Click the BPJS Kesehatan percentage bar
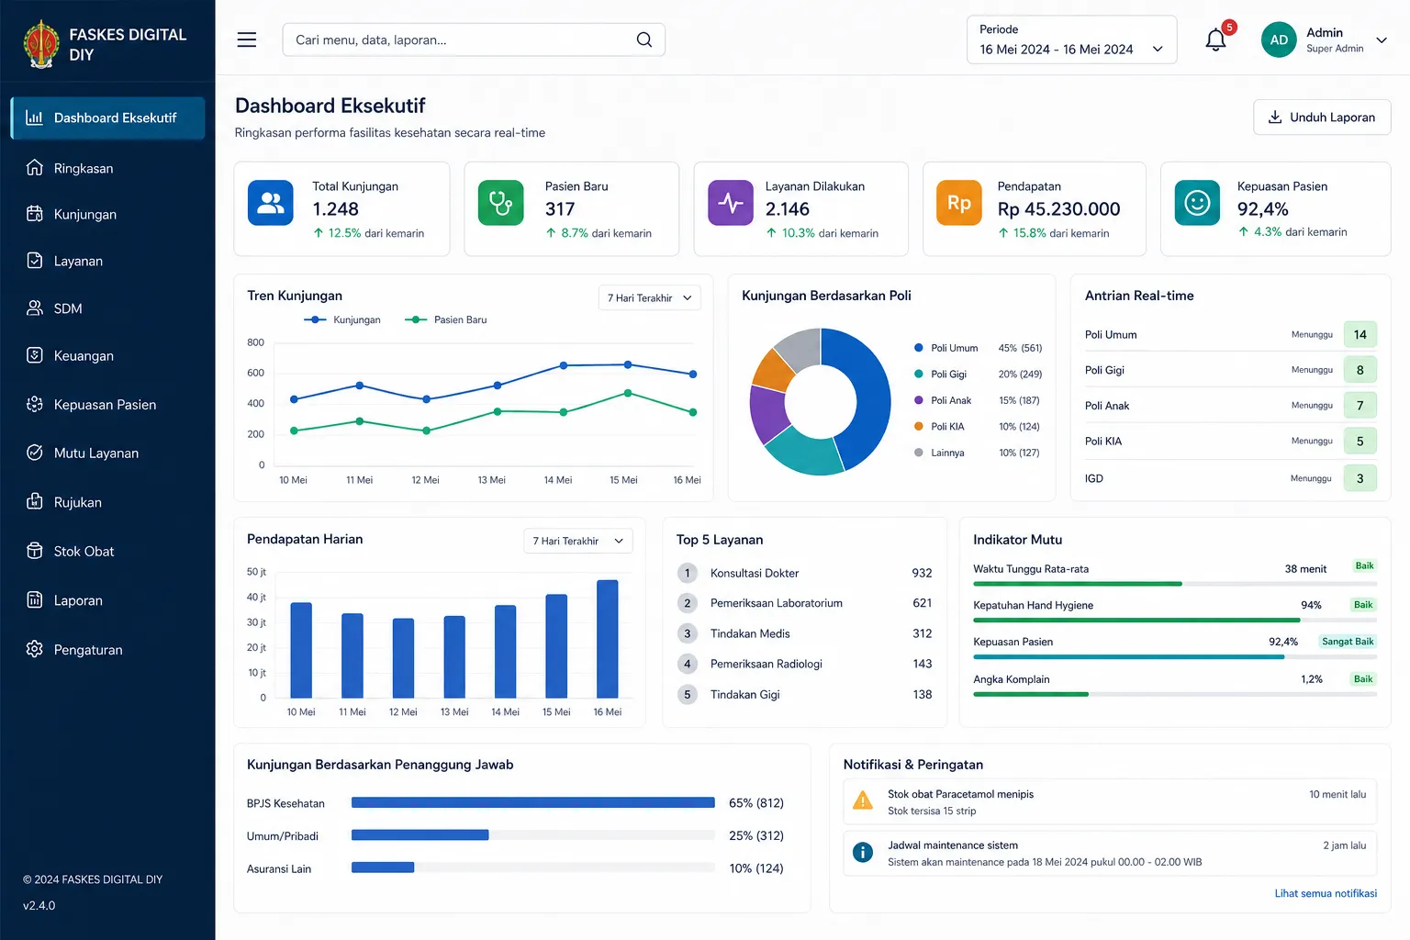This screenshot has height=940, width=1410. (533, 802)
